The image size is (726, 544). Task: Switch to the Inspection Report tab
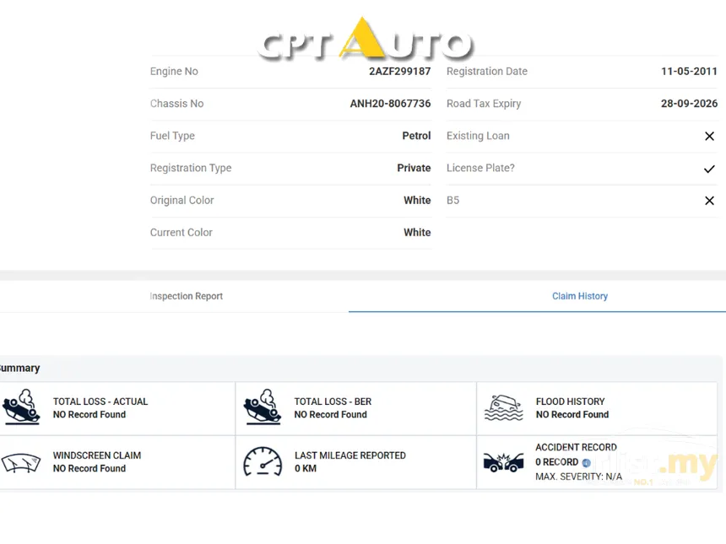pyautogui.click(x=186, y=296)
